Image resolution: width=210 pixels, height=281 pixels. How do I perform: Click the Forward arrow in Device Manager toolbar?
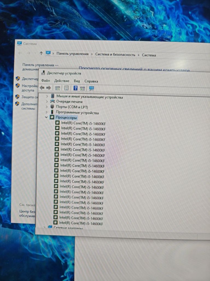[x=49, y=88]
